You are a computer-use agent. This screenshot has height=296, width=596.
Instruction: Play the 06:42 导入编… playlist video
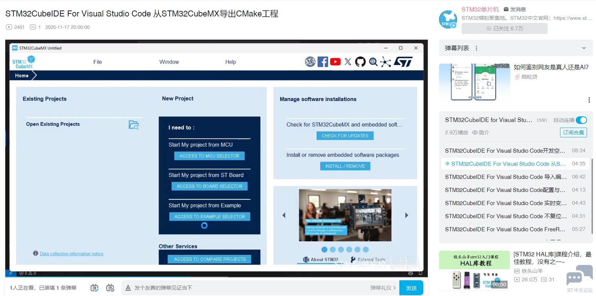515,177
